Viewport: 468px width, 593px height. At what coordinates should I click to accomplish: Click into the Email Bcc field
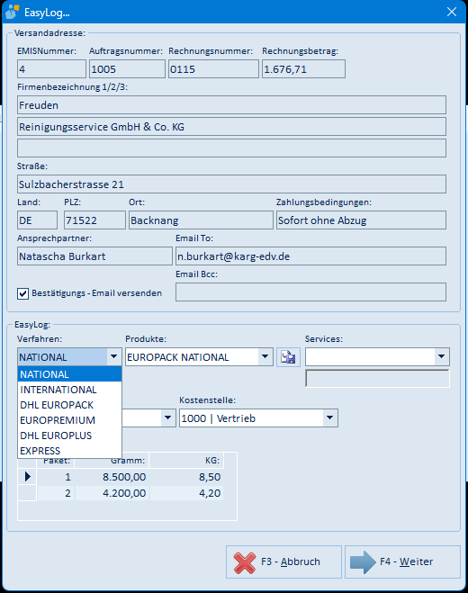point(310,292)
